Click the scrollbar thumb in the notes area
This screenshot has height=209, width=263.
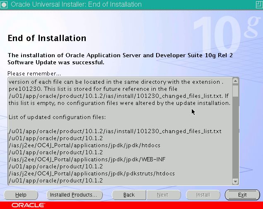click(236, 91)
